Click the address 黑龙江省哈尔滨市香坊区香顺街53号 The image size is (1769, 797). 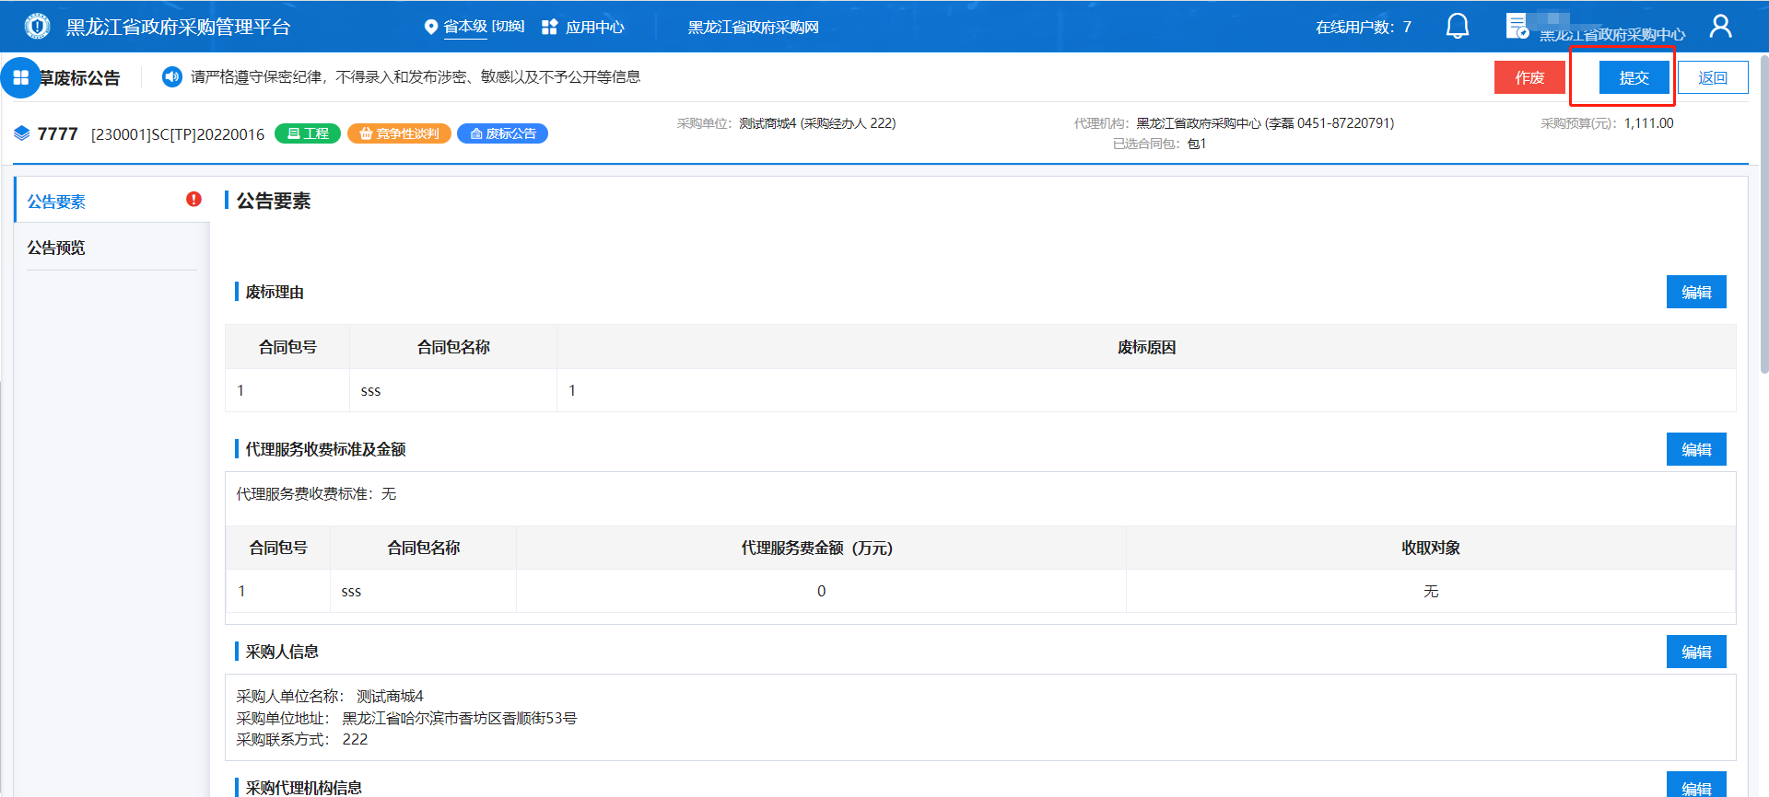pyautogui.click(x=460, y=718)
